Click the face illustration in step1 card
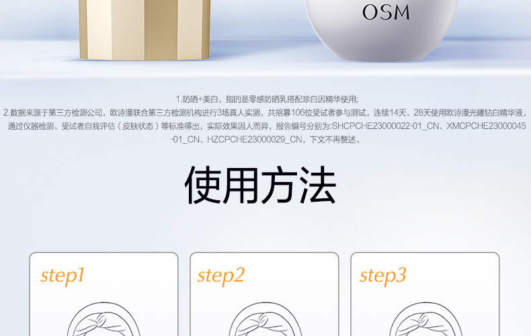Screen dimensions: 531x336 point(104,319)
